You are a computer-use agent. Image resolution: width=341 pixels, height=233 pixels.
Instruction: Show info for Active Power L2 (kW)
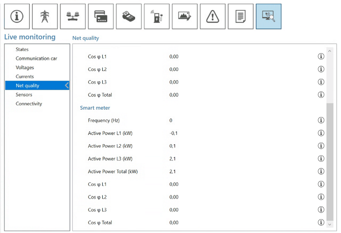(x=321, y=146)
